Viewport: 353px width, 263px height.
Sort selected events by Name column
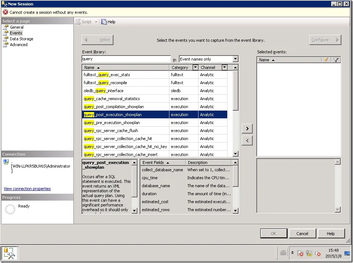289,60
